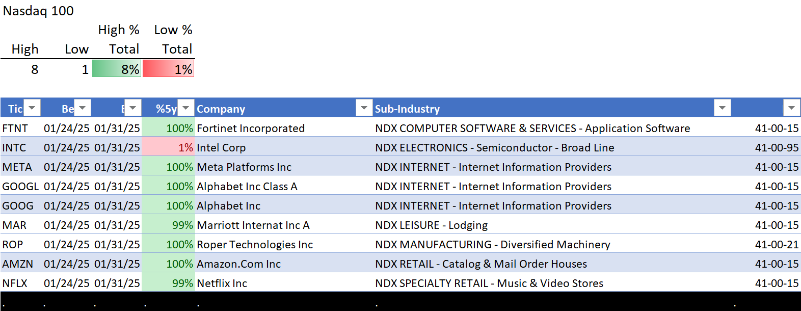Click the Alphabet Inc Class A cell

(247, 186)
